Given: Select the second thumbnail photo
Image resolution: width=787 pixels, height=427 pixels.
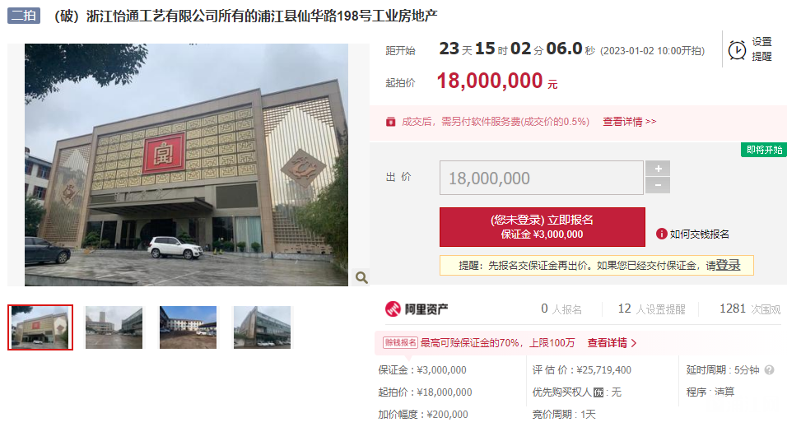Looking at the screenshot, I should pyautogui.click(x=114, y=327).
